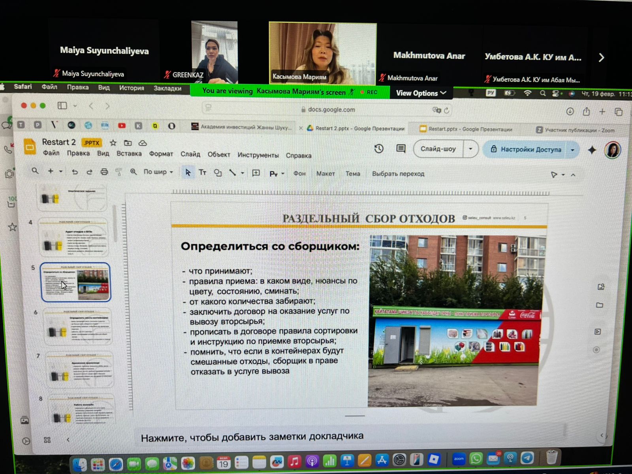
Task: Click the undo arrow in toolbar
Action: pyautogui.click(x=75, y=172)
